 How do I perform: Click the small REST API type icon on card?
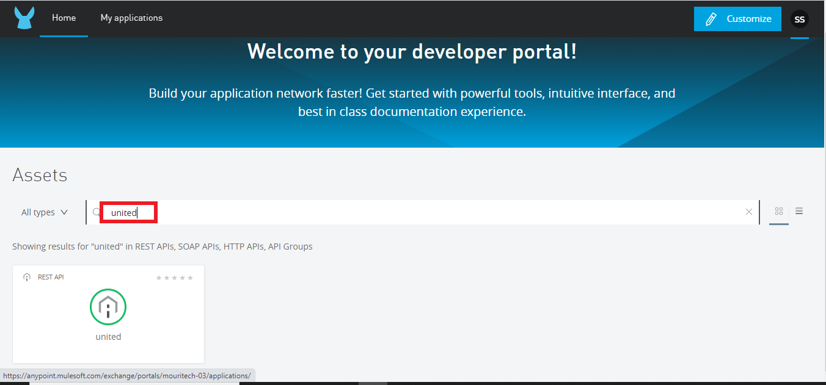[x=27, y=277]
